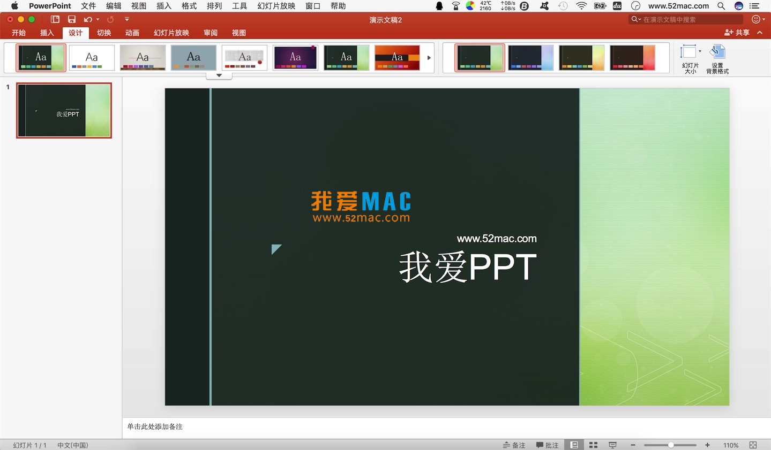Select the purple theme thumbnail
Screen dimensions: 771x450
point(295,58)
